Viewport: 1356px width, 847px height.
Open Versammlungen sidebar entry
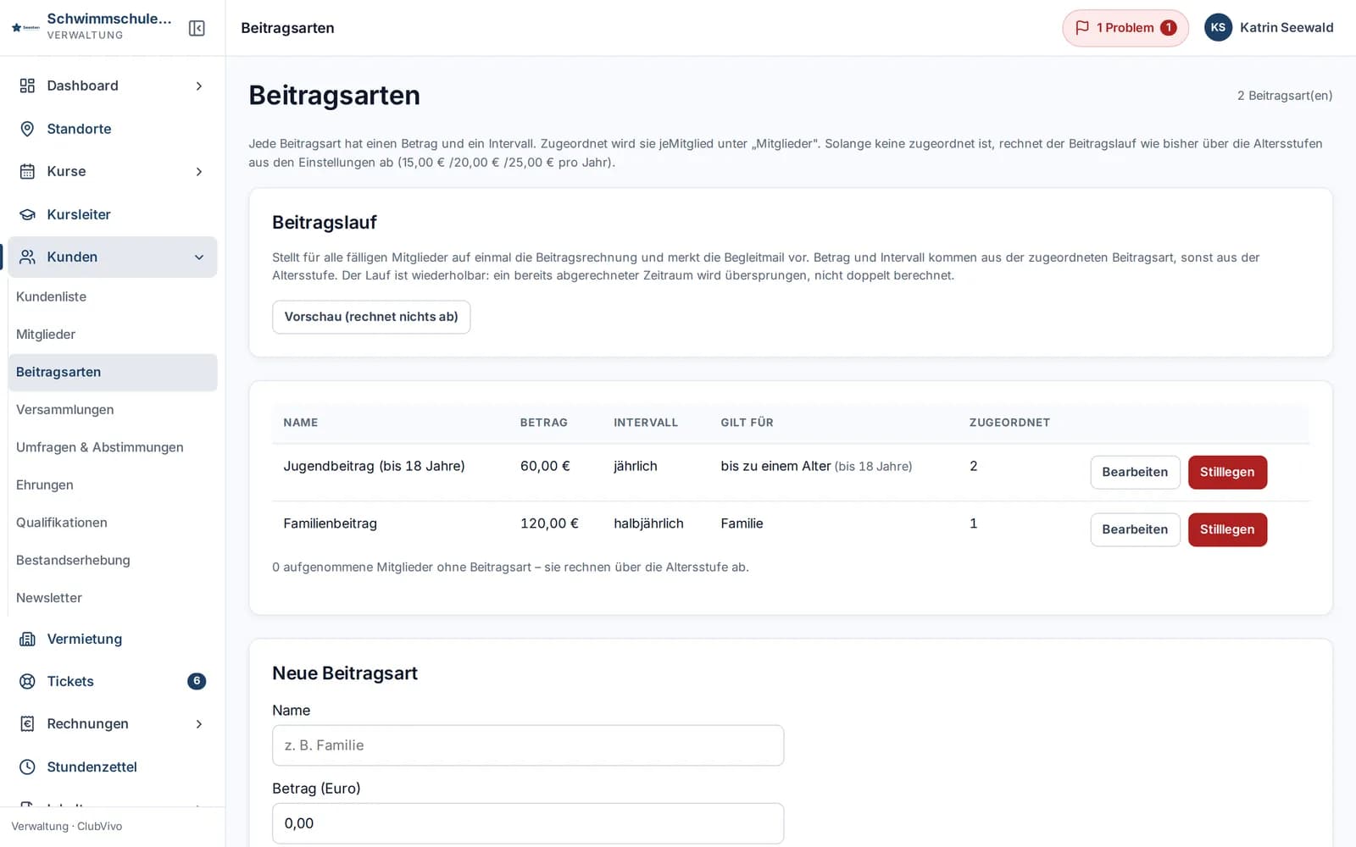[x=113, y=409]
